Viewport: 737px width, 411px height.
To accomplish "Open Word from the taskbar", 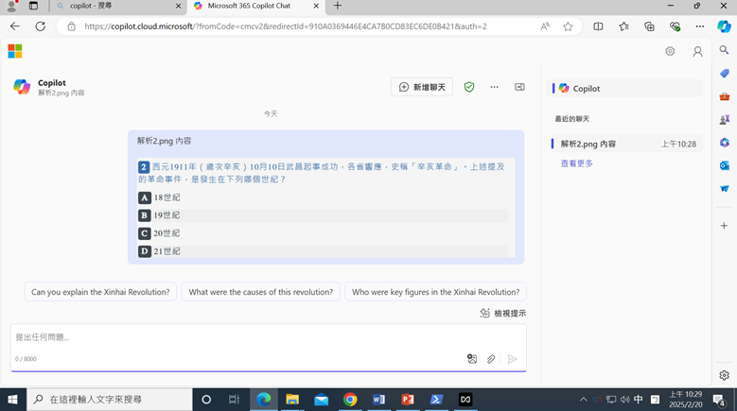I will 378,400.
